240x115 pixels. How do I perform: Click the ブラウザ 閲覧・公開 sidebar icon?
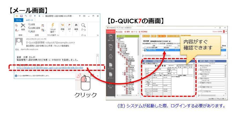coord(110,39)
